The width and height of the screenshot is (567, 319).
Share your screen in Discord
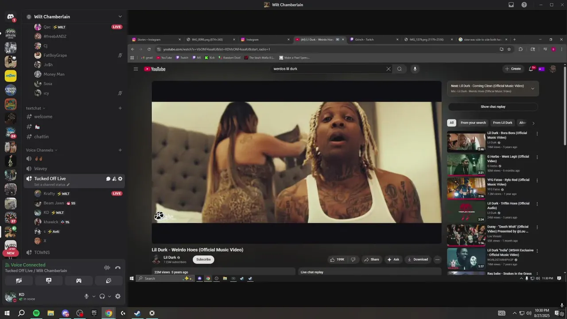coord(49,280)
